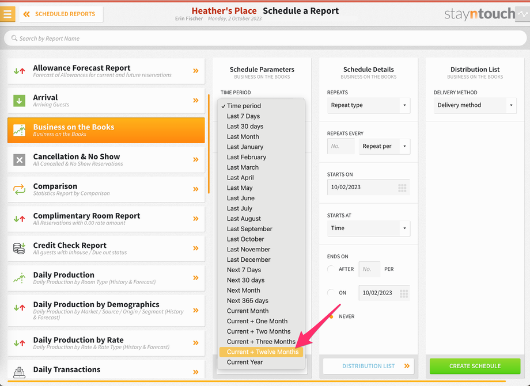Expand Complimentary Room Report via chevron
The height and width of the screenshot is (386, 530).
pyautogui.click(x=196, y=219)
